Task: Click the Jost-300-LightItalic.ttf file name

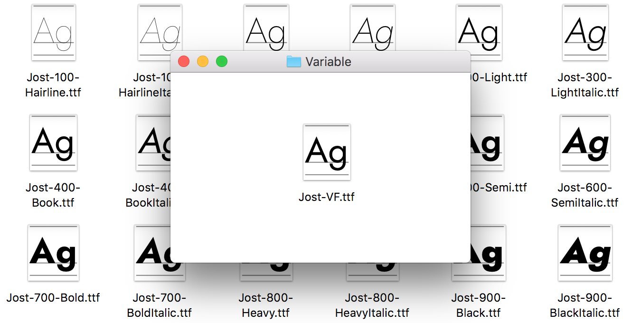Action: (x=585, y=85)
